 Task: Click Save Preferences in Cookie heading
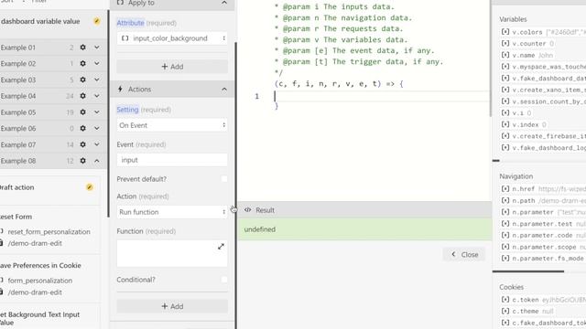click(40, 266)
